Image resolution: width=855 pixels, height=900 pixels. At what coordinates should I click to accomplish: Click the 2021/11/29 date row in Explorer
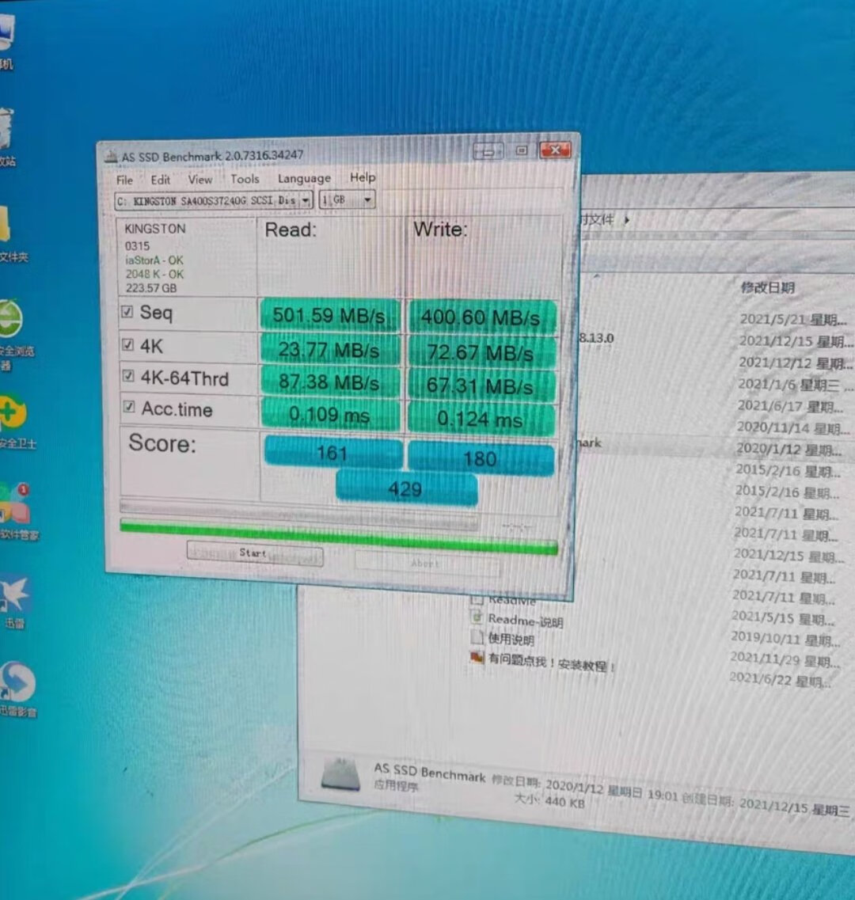coord(785,659)
